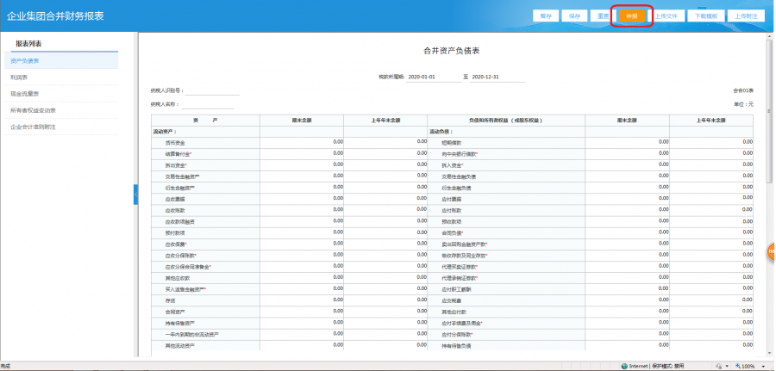Viewport: 776px width, 371px height.
Task: Click the 买入返售金融资产 row label
Action: point(185,289)
